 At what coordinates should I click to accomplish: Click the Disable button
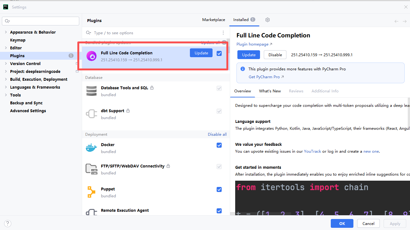pos(275,55)
